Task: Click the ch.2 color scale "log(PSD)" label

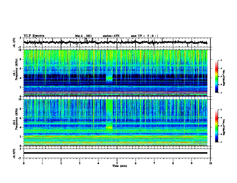Action: 224,127
